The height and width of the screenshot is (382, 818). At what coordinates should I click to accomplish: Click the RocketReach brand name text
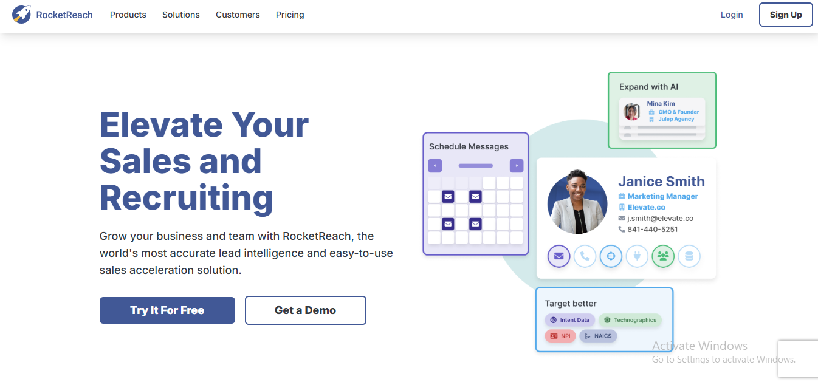64,15
